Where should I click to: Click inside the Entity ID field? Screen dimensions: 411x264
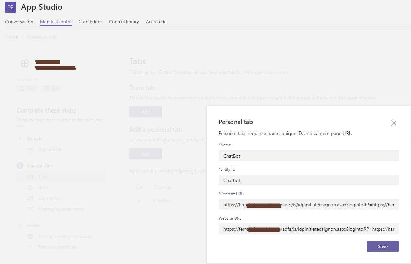click(309, 180)
